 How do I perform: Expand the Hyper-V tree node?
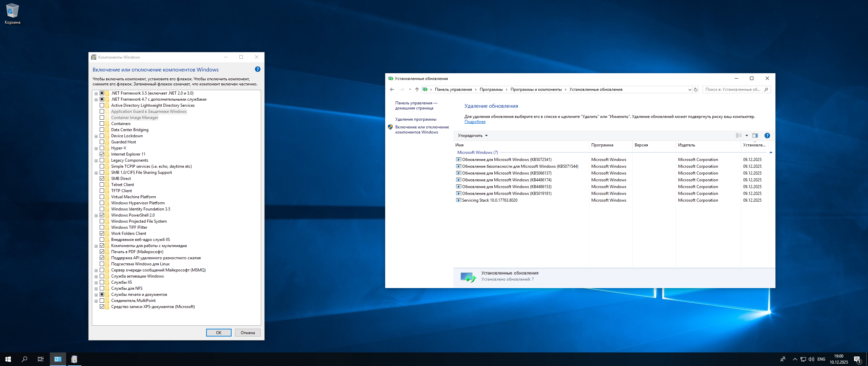pyautogui.click(x=96, y=148)
